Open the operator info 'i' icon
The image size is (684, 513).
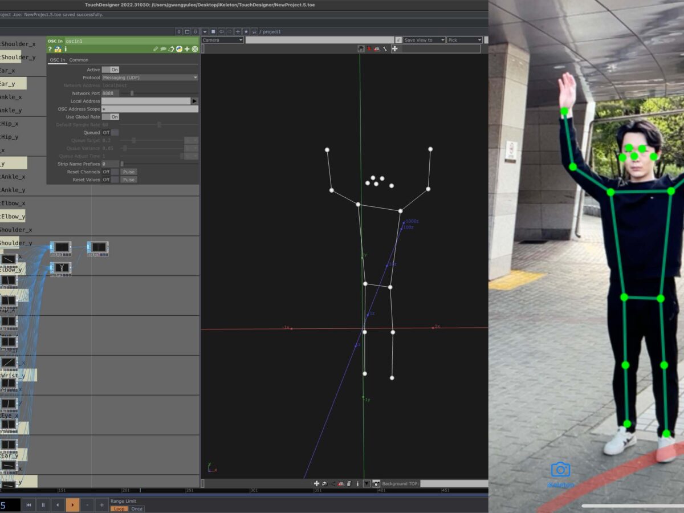pyautogui.click(x=66, y=50)
